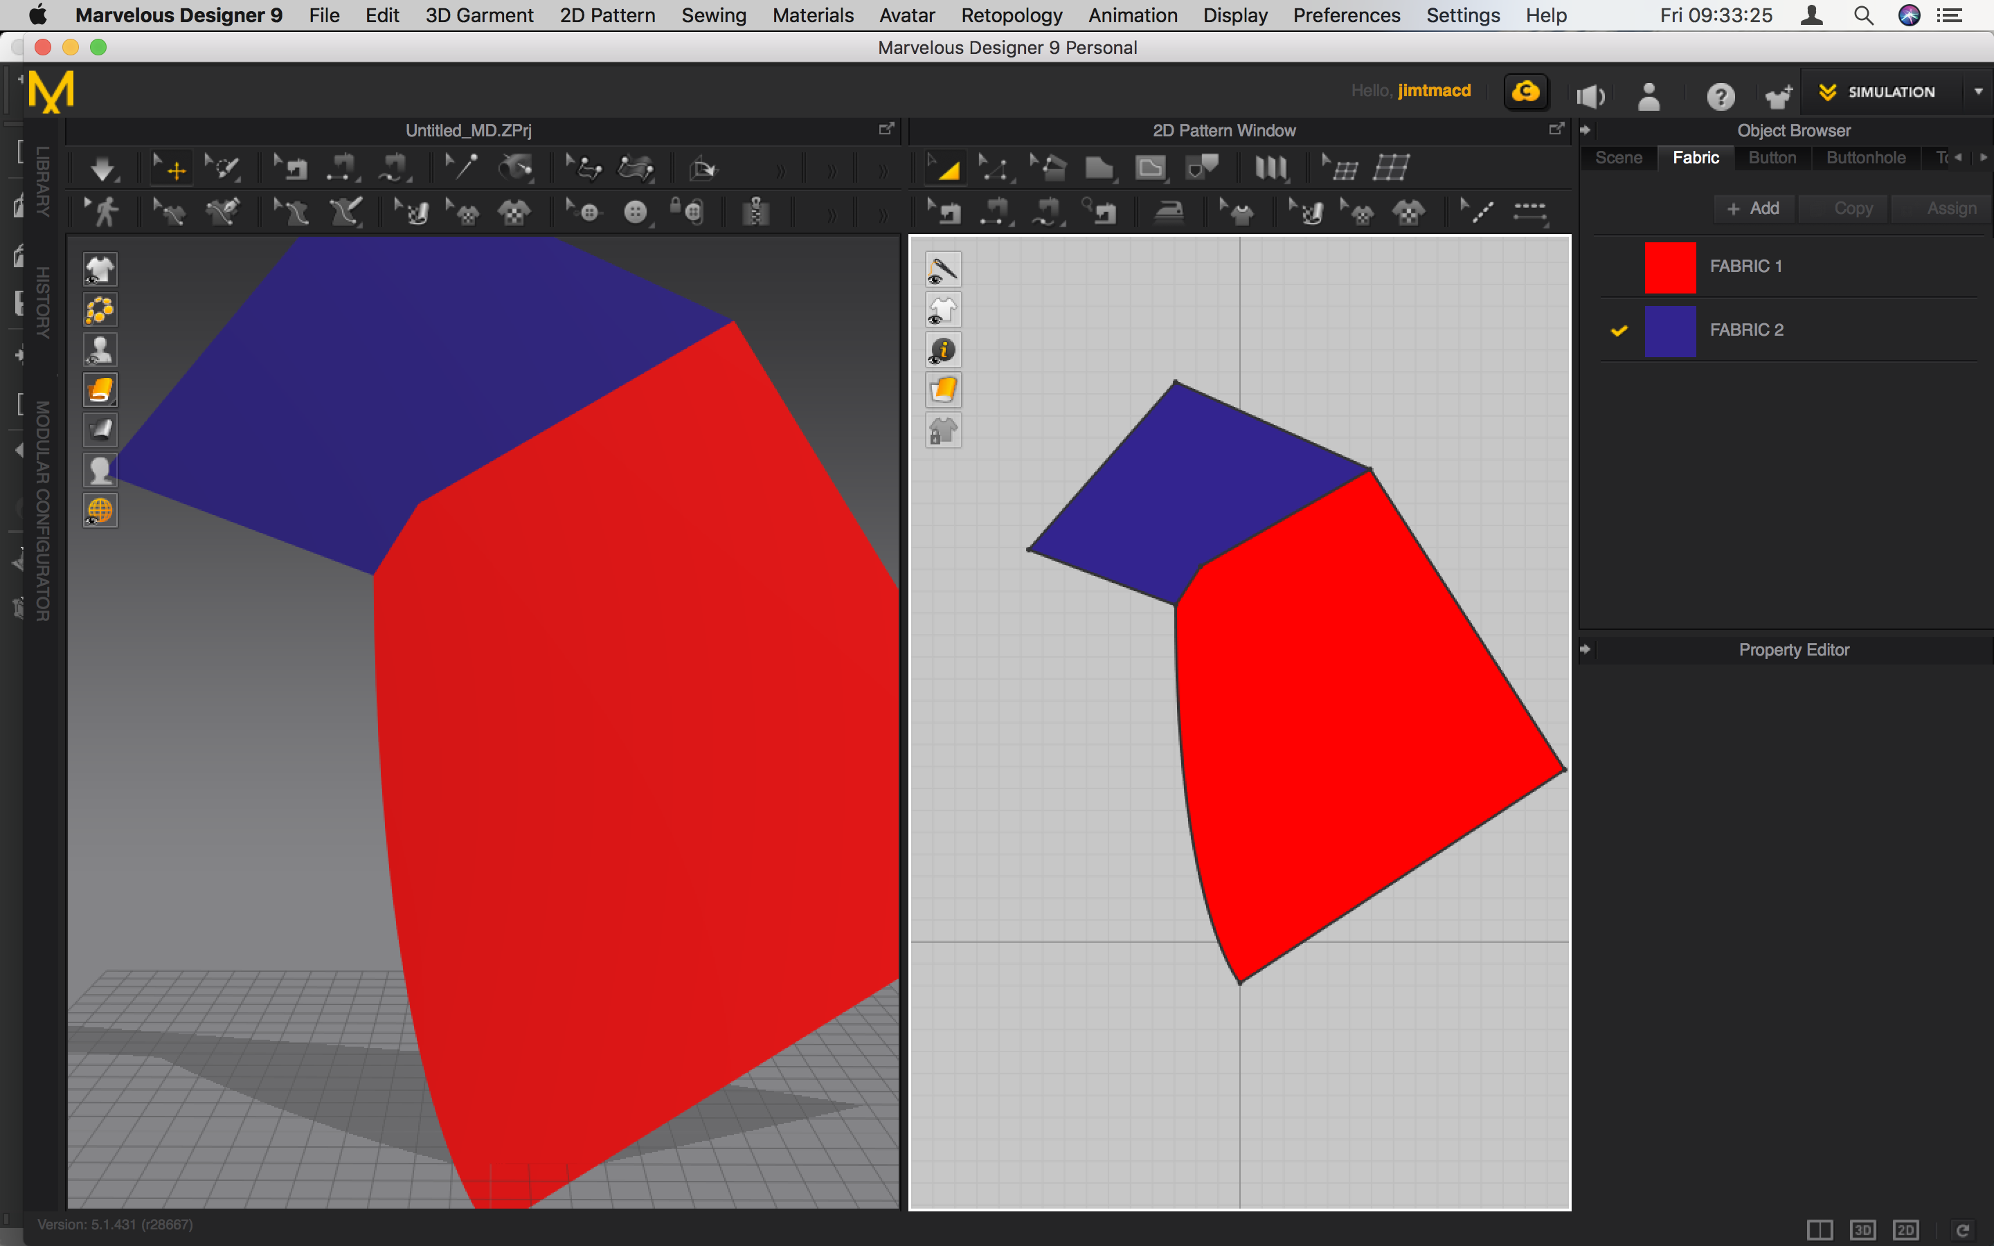Select the Polygon creation tool
The width and height of the screenshot is (1994, 1246).
[x=1100, y=168]
